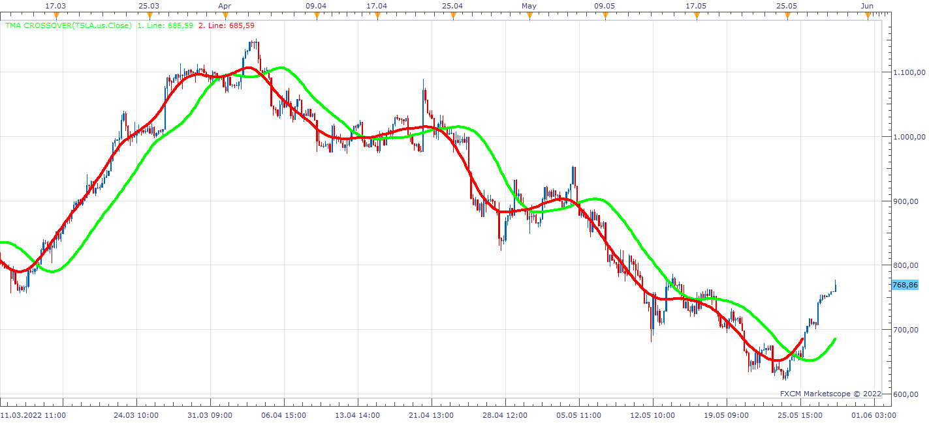Click the '01.06 03:00' time label
Viewport: 929px width, 423px height.
click(x=875, y=415)
